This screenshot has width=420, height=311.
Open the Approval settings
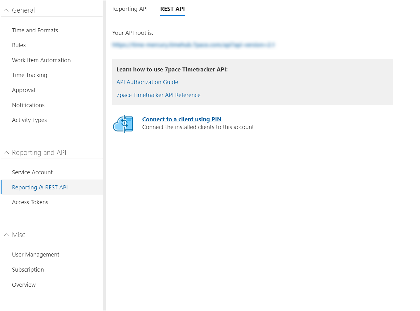[x=23, y=90]
